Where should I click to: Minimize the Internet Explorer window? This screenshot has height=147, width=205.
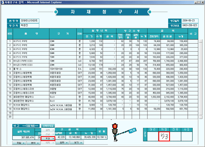click(195, 2)
